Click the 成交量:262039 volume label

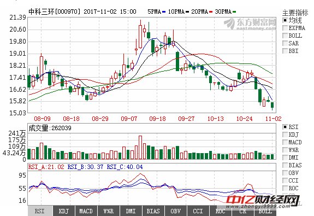click(x=50, y=128)
